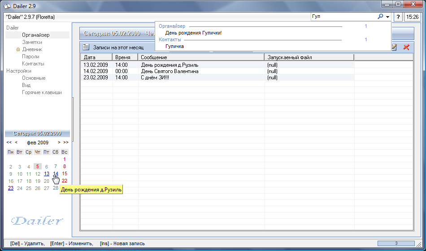Select calendar day 15
The height and width of the screenshot is (251, 426).
(65, 173)
